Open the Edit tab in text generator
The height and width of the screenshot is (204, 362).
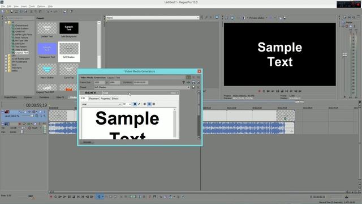(83, 98)
